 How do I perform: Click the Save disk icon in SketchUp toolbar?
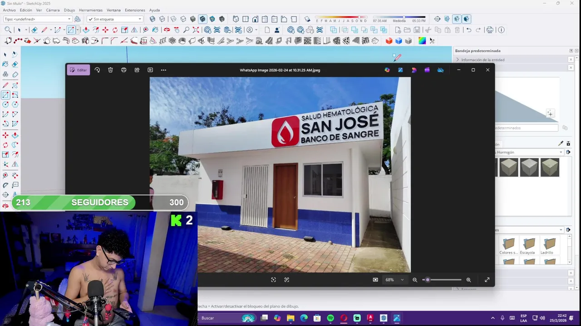[417, 30]
